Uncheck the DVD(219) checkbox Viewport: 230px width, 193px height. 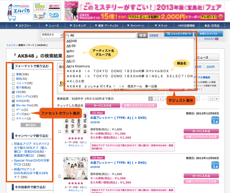click(13, 101)
